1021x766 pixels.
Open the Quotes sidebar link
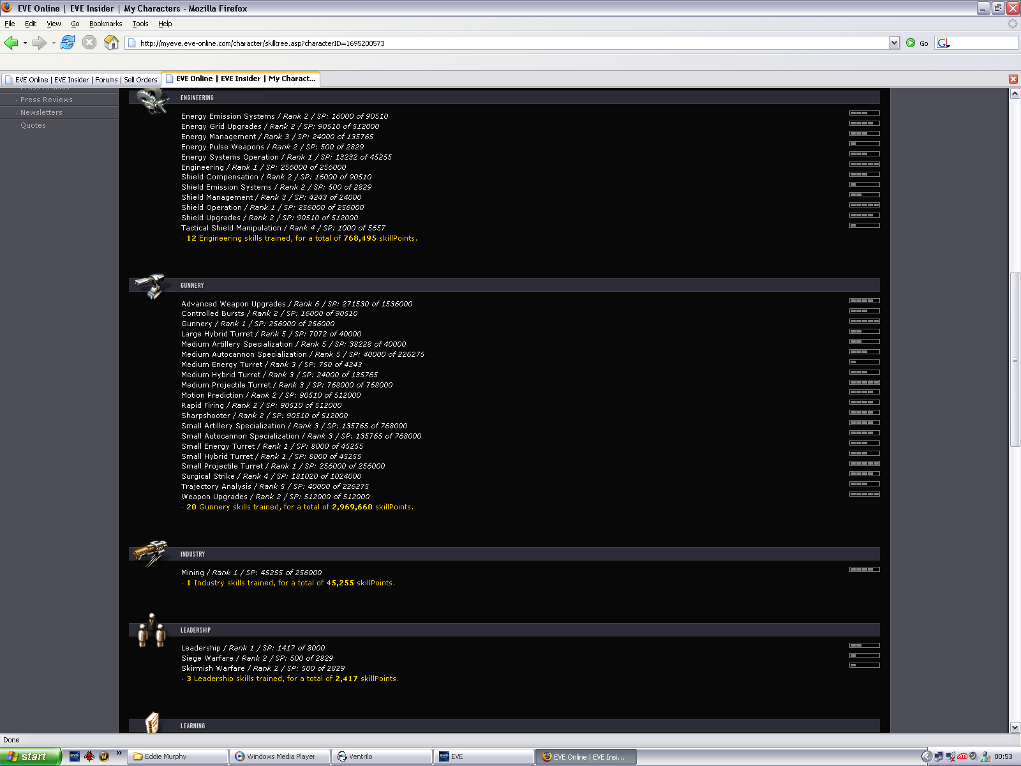click(x=33, y=125)
